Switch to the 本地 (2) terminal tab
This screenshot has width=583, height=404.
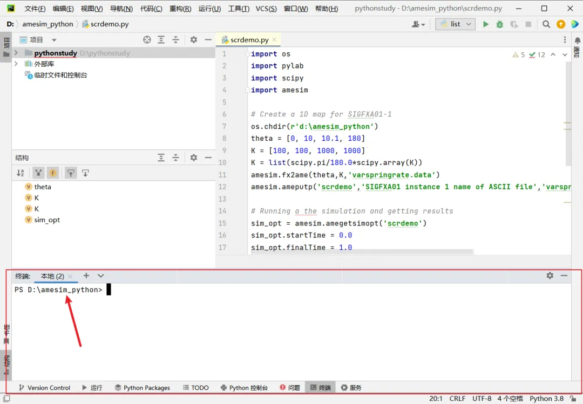coord(51,276)
